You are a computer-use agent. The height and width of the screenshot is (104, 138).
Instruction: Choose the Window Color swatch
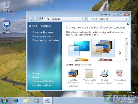[89, 74]
